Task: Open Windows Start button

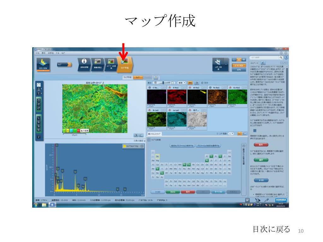Action: pos(36,205)
